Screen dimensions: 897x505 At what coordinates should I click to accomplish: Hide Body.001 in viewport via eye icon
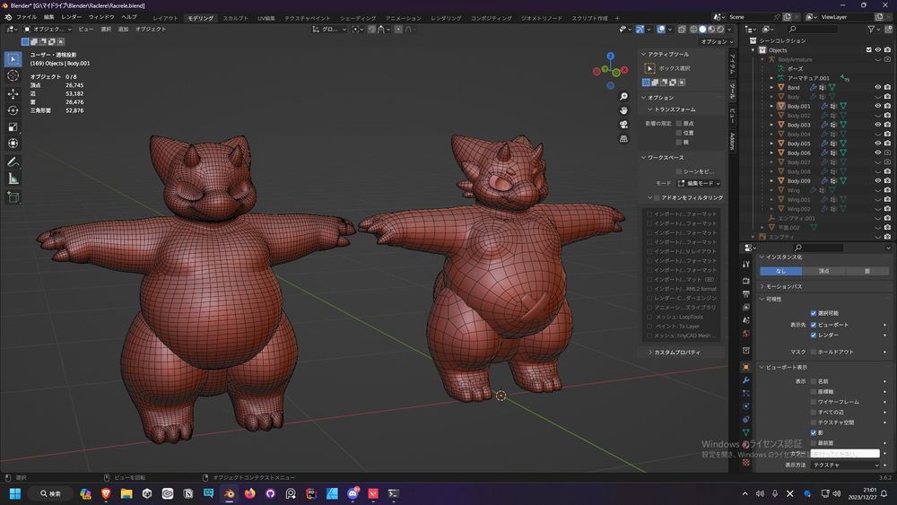pos(877,106)
